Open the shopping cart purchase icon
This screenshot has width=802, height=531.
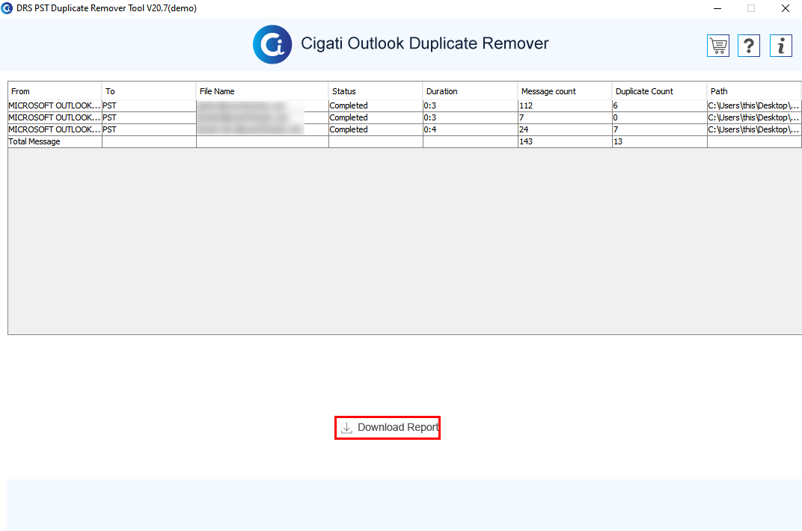point(718,46)
